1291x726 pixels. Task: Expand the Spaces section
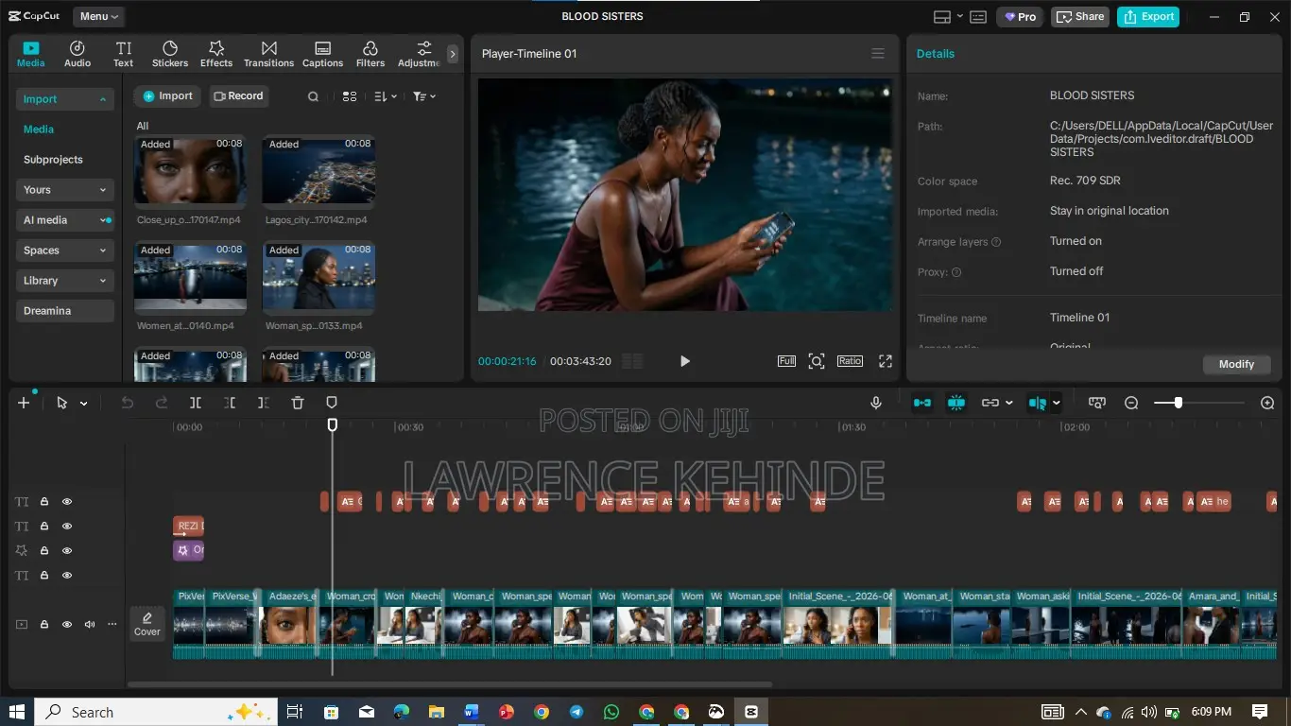click(65, 251)
